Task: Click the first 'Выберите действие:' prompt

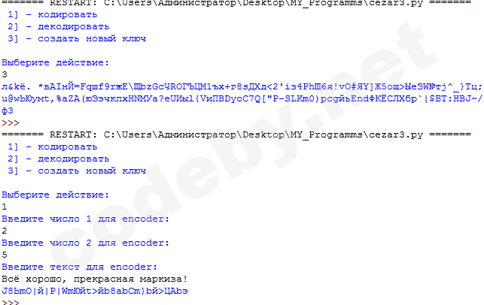Action: (x=55, y=63)
